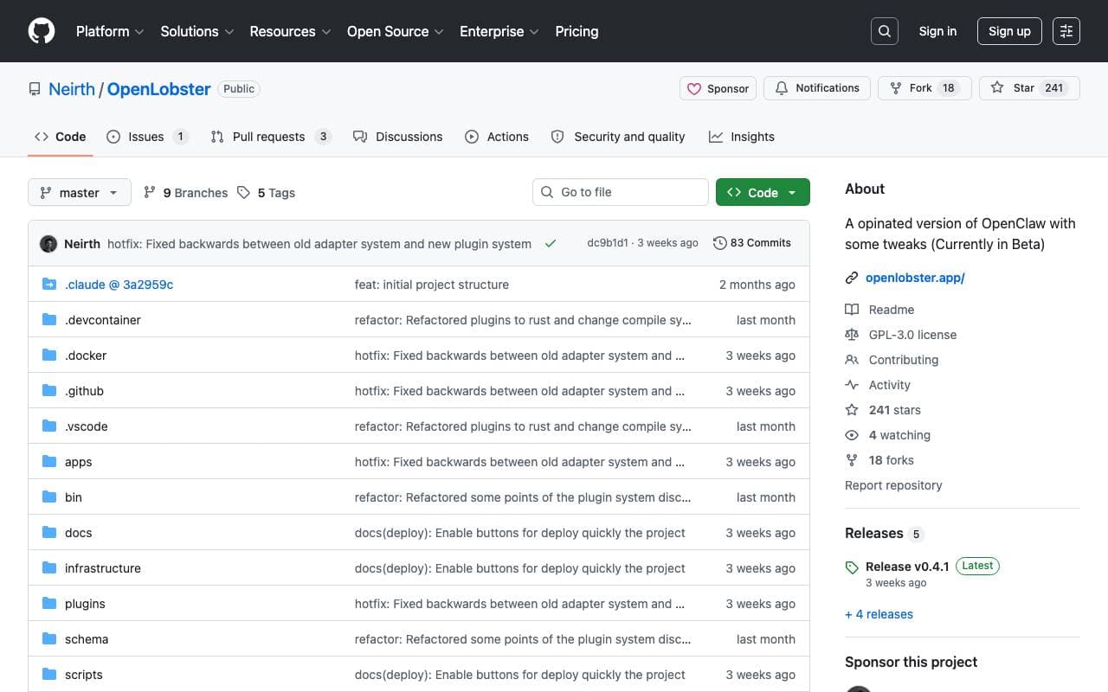Click Sign in link

(937, 31)
